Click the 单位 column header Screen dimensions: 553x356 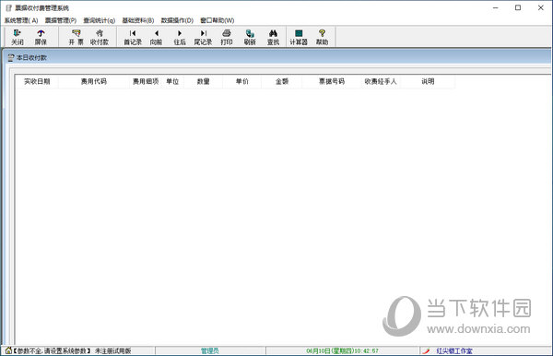[172, 81]
